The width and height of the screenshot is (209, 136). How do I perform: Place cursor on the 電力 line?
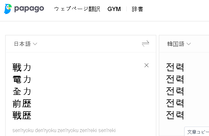click(22, 79)
